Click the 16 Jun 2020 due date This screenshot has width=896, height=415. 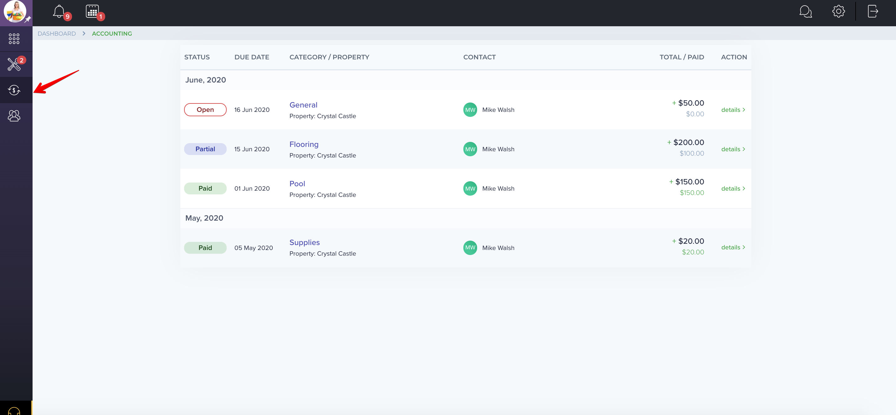click(x=252, y=110)
